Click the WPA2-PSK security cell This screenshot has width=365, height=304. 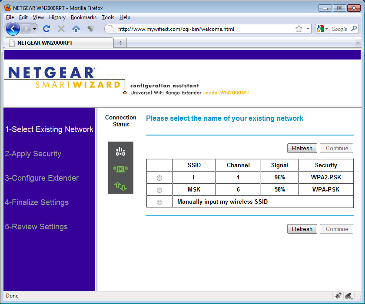[326, 177]
